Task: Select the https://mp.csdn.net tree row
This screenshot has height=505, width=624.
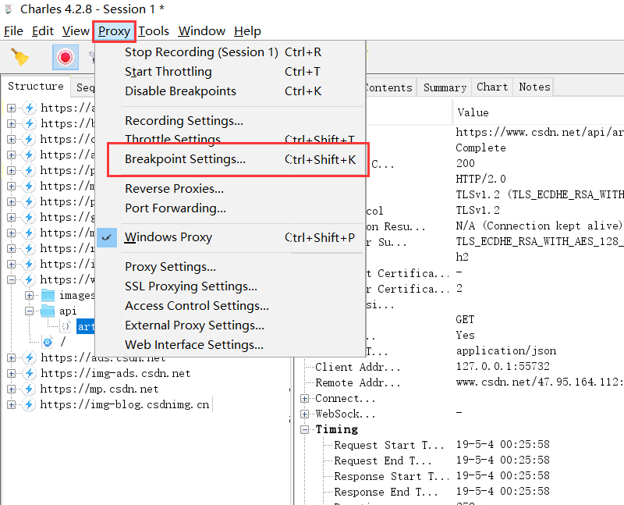Action: point(100,389)
